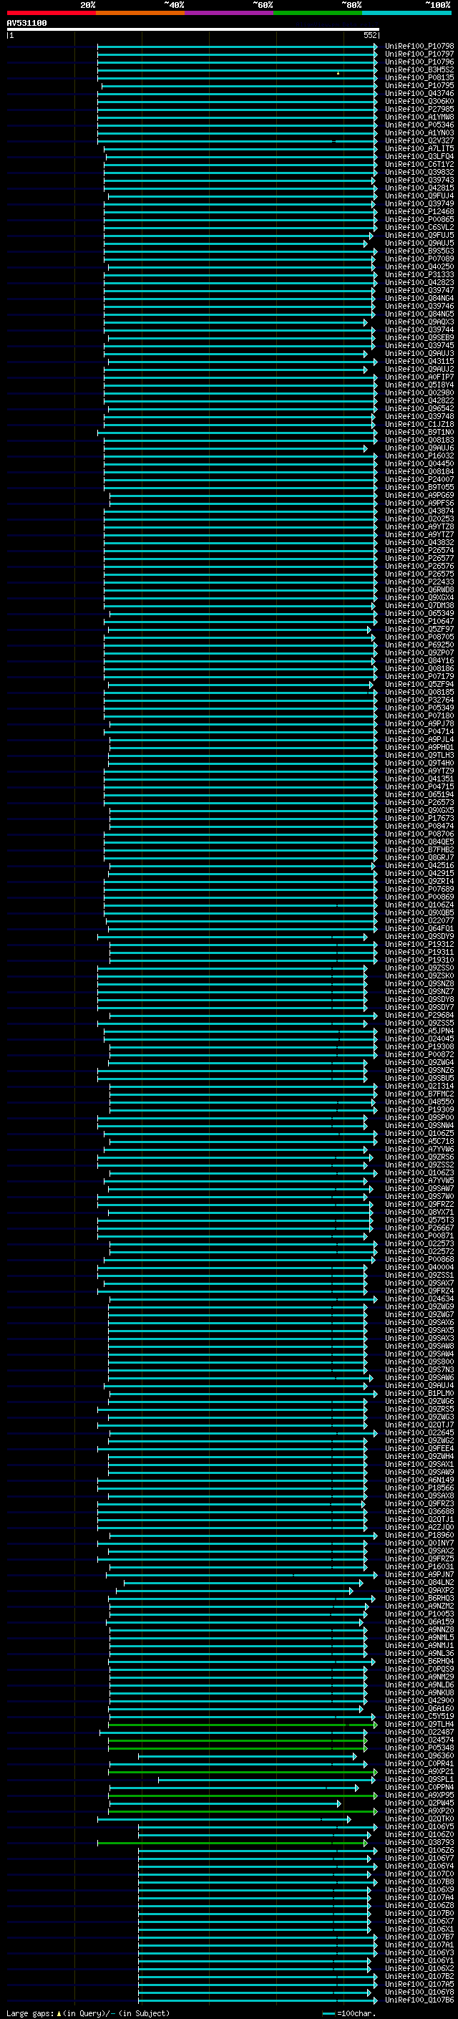Select hit label UniRef100_Q42815
Screen dimensions: 458x2019
click(419, 188)
